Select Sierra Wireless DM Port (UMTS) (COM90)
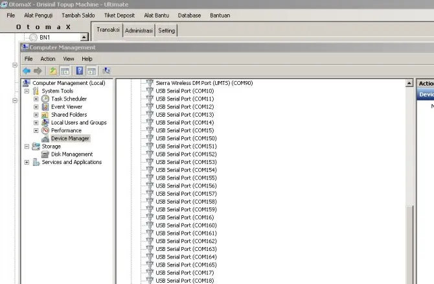 [204, 83]
